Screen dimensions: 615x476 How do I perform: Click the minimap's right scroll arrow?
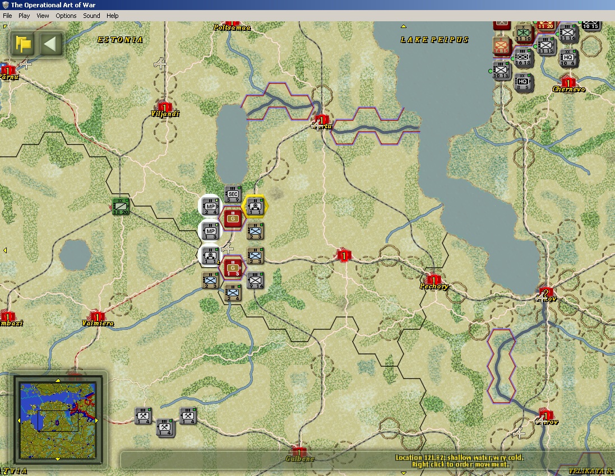[x=98, y=420]
